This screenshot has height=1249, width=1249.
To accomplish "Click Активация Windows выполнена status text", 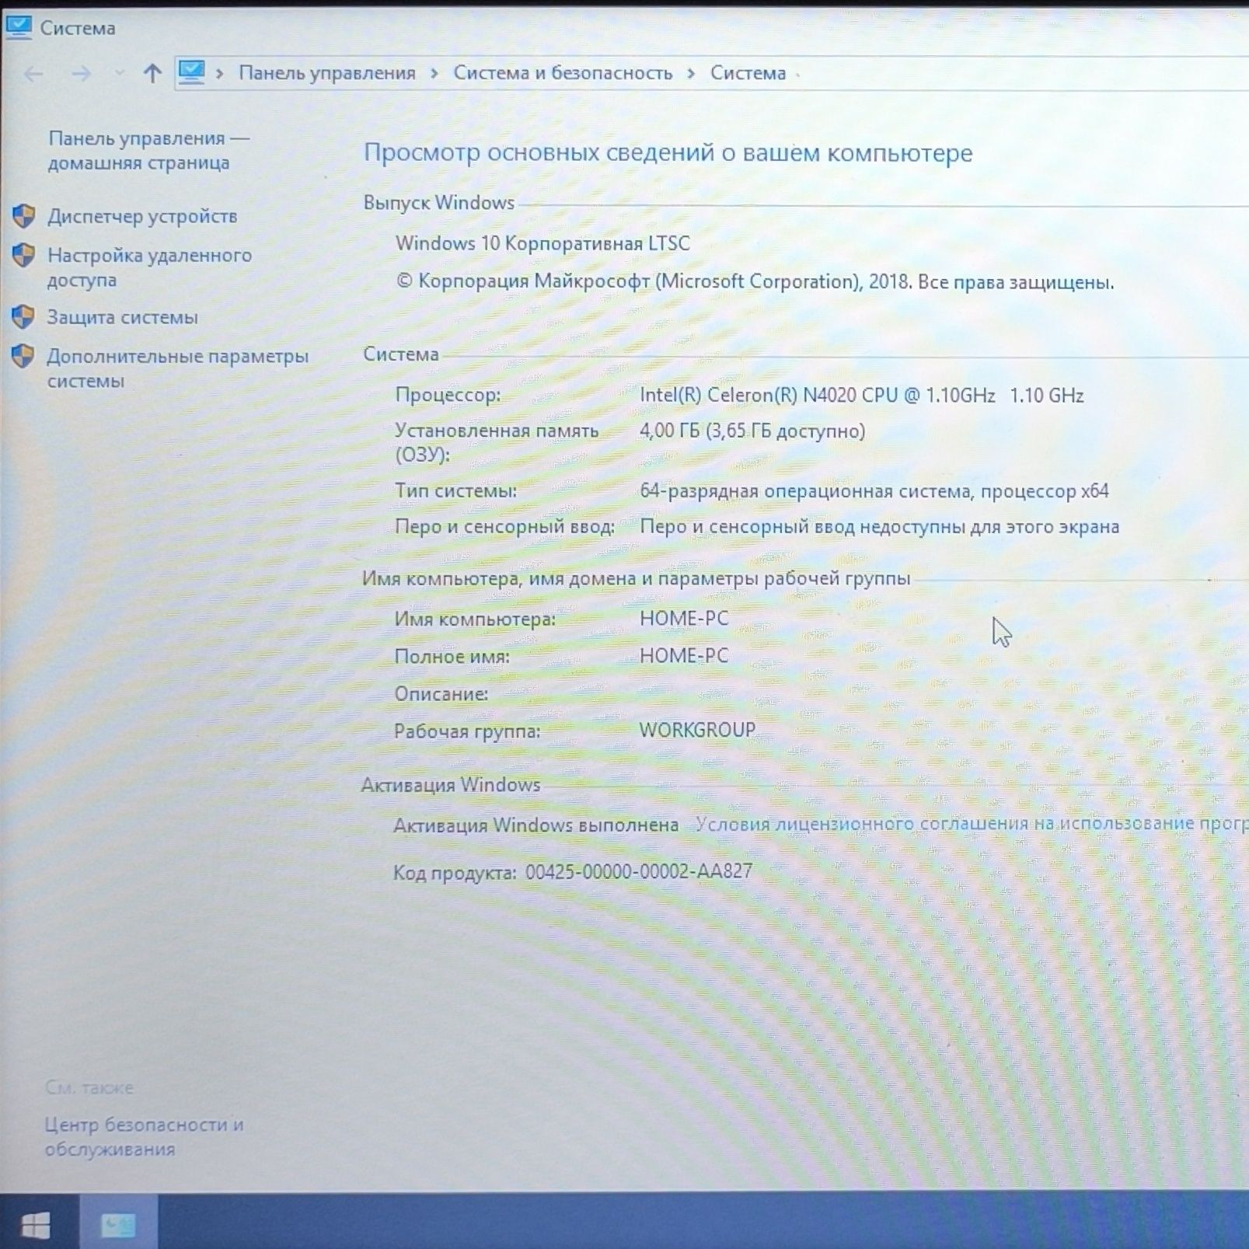I will pos(536,825).
